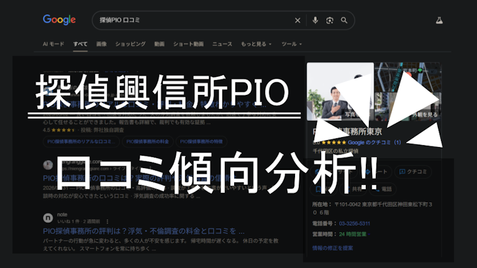Screen dimensions: 477x268
Task: Start voice search via microphone icon
Action: click(x=315, y=20)
